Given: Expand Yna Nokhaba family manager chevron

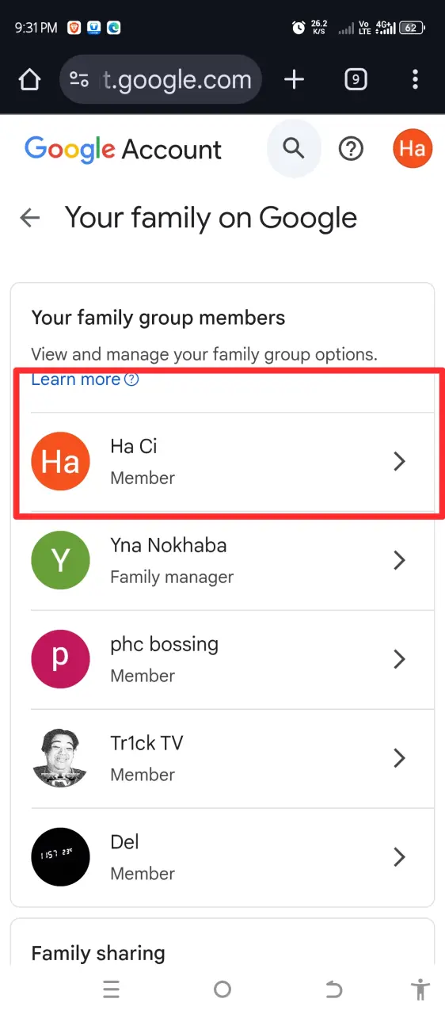Looking at the screenshot, I should [400, 561].
